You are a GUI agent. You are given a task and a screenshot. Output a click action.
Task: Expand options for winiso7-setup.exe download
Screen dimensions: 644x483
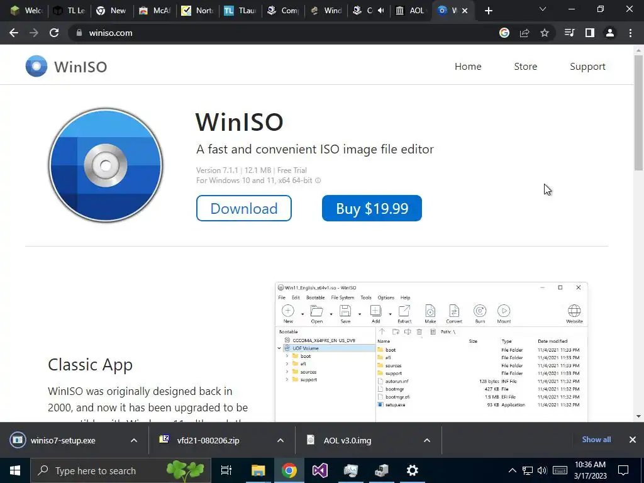134,440
